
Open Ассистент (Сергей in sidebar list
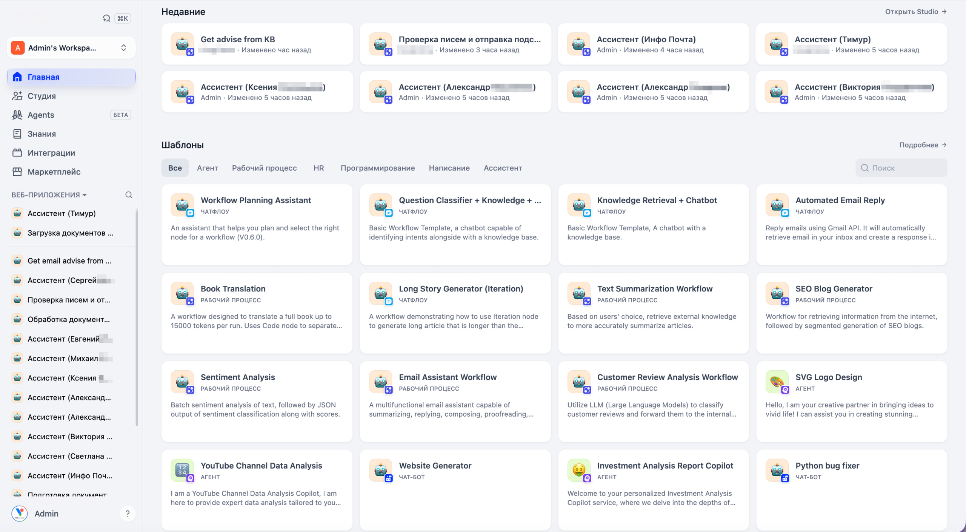71,280
